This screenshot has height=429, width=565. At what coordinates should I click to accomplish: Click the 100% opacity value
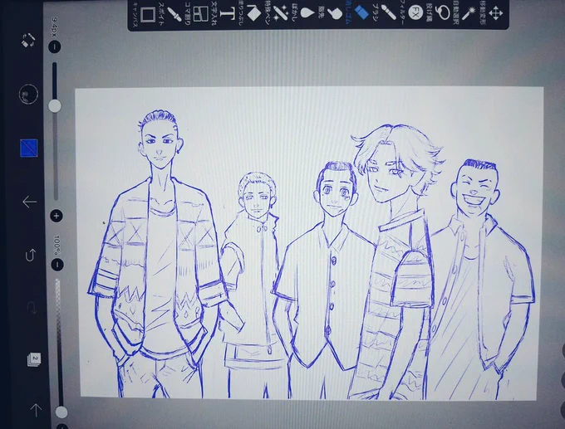coord(56,246)
